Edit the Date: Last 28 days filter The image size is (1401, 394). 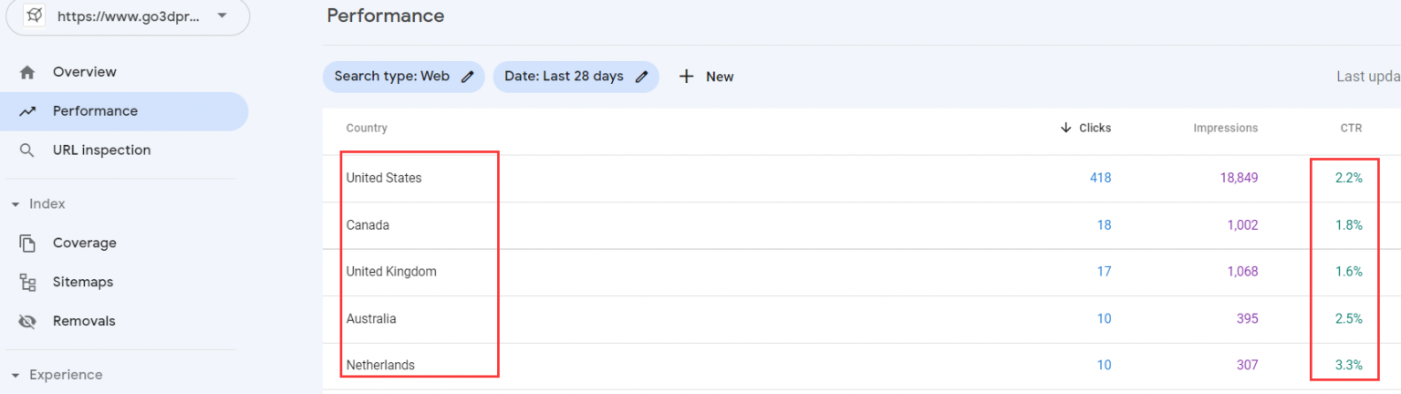576,77
